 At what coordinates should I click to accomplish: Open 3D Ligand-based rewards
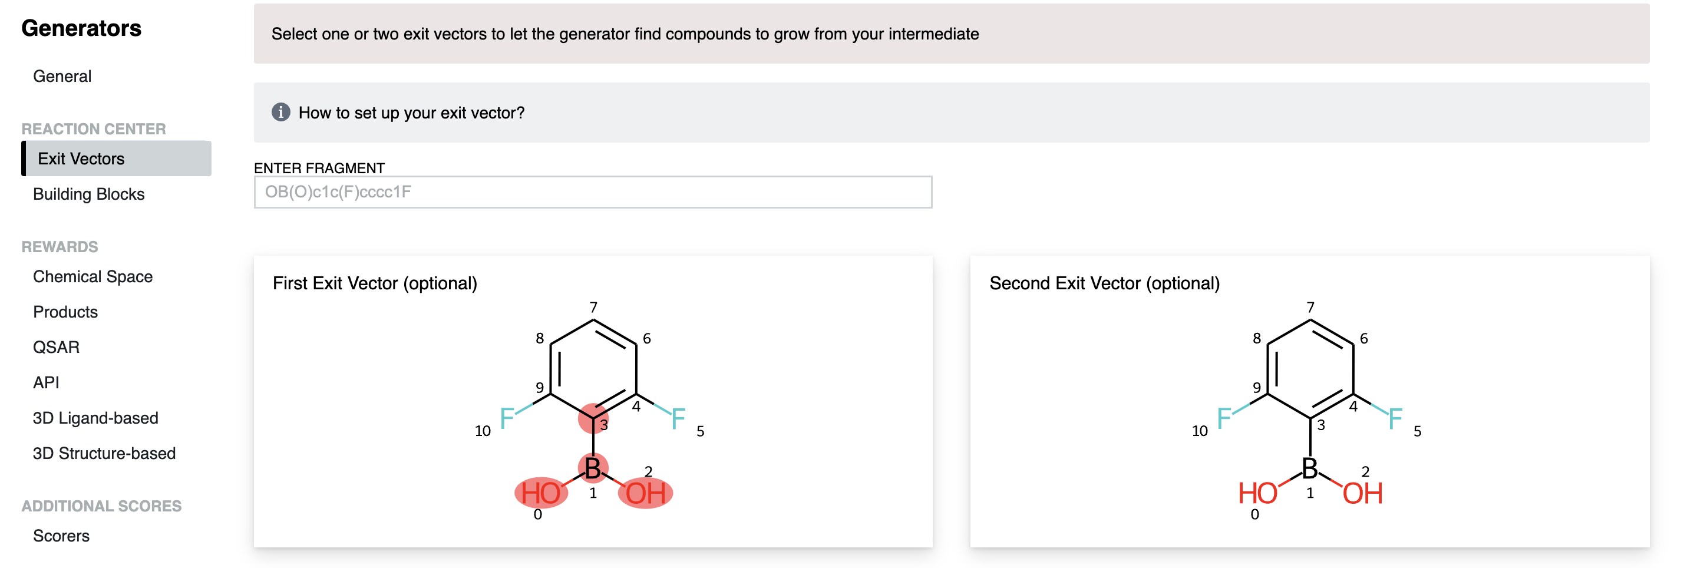95,418
